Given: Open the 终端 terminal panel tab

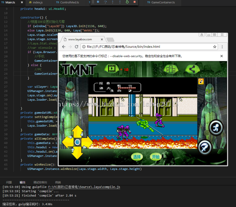Looking at the screenshot, I should tap(58, 182).
